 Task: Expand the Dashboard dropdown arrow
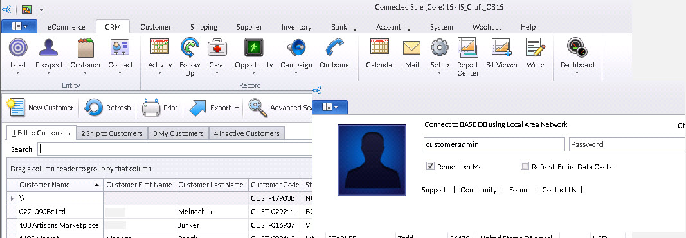click(x=577, y=73)
